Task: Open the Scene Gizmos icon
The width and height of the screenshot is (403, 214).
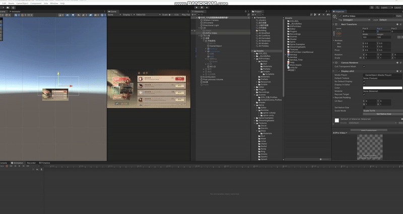Action: click(x=102, y=15)
